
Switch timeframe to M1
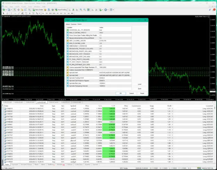tap(43, 14)
